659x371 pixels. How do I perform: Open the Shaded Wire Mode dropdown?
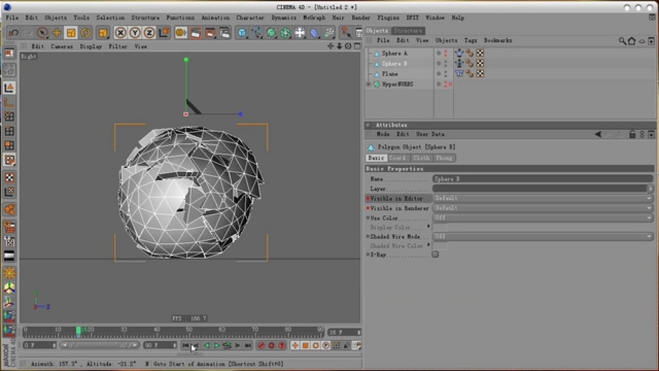tap(543, 236)
